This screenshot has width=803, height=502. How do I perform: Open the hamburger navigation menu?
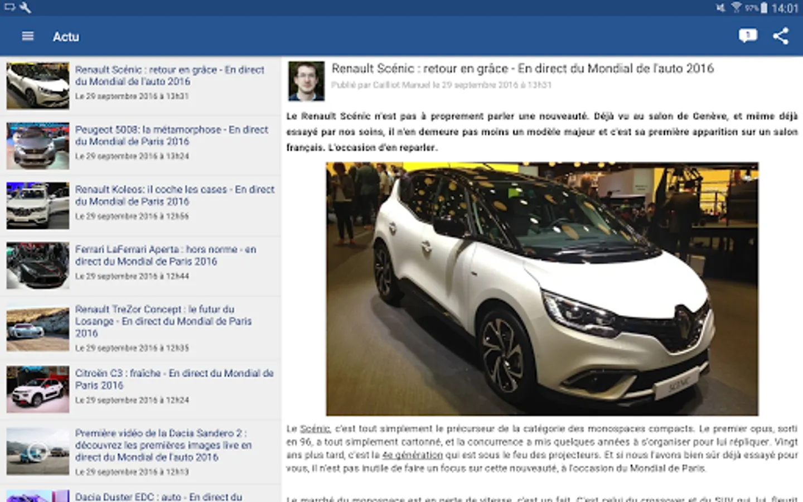tap(27, 36)
